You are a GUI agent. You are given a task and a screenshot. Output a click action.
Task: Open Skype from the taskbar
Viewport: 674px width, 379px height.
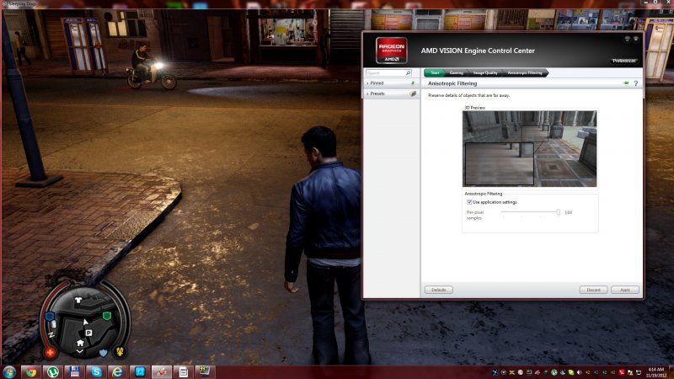(96, 372)
